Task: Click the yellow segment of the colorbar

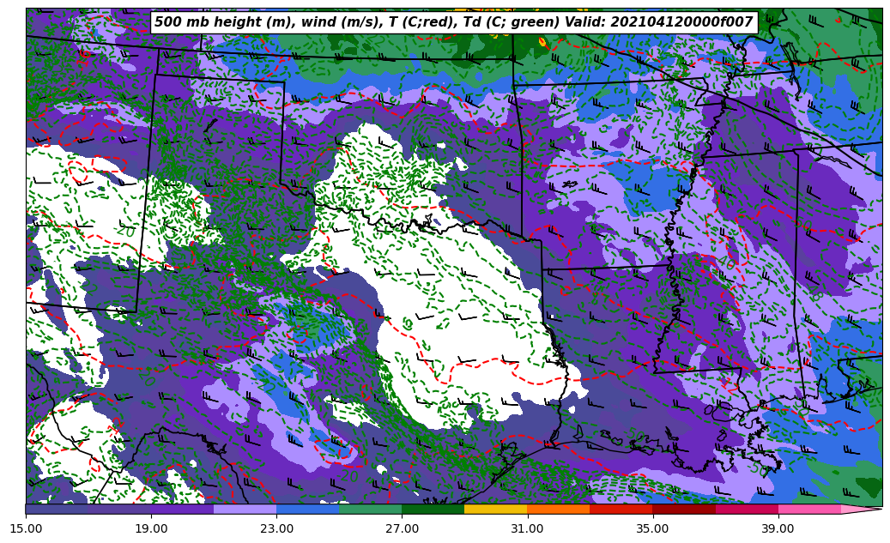Action: (x=495, y=509)
